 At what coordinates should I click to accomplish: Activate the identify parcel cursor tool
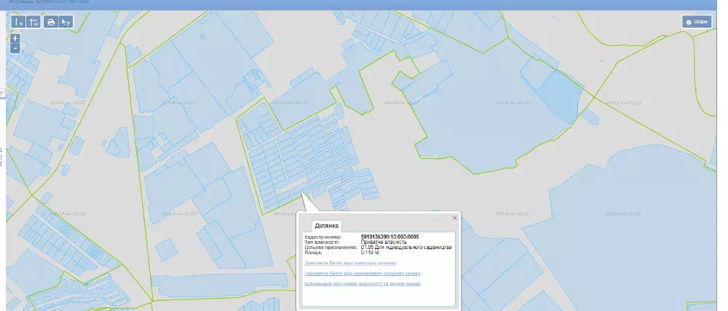[66, 22]
